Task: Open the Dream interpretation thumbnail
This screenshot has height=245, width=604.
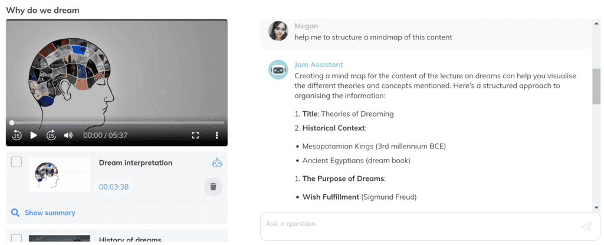Action: coord(60,174)
